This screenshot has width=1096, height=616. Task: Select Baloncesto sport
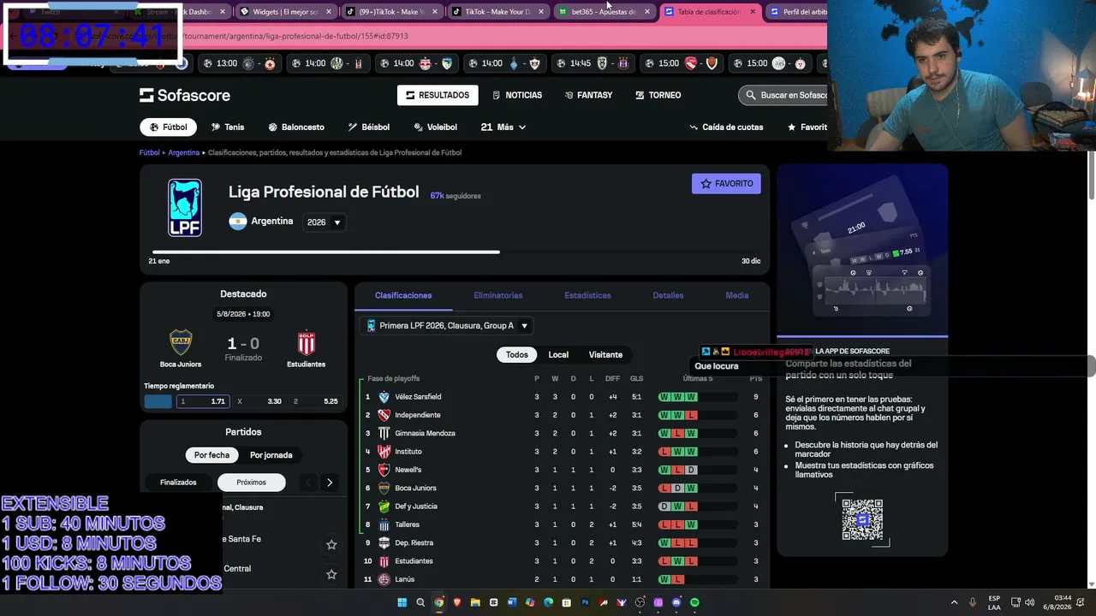296,127
